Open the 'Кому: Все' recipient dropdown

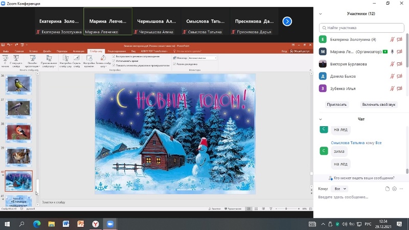339,189
